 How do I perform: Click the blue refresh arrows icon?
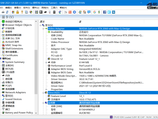(x=7, y=12)
